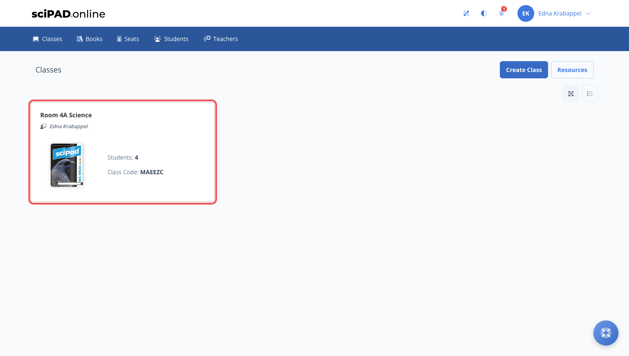Viewport: 629px width, 356px height.
Task: Toggle dark mode contrast icon
Action: (x=484, y=13)
